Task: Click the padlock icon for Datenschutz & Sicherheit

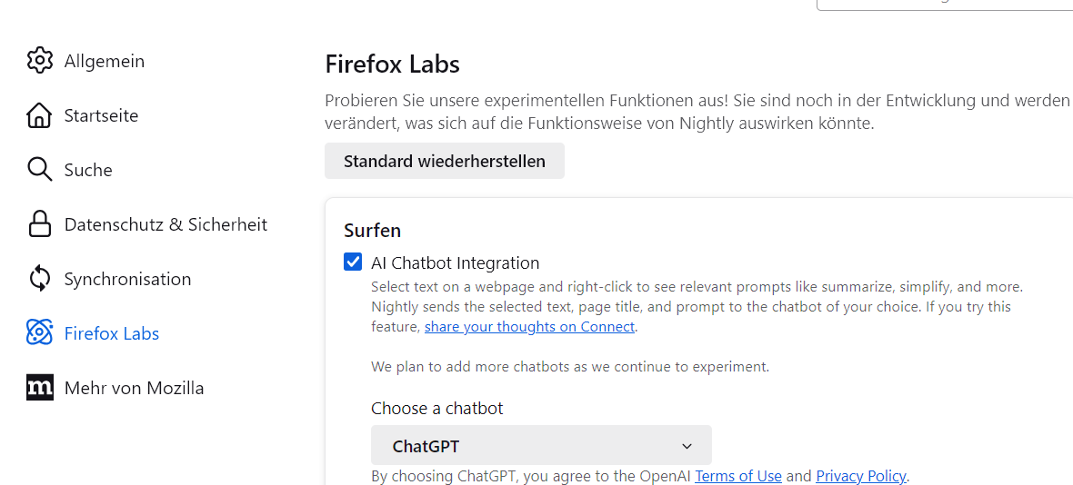Action: (40, 224)
